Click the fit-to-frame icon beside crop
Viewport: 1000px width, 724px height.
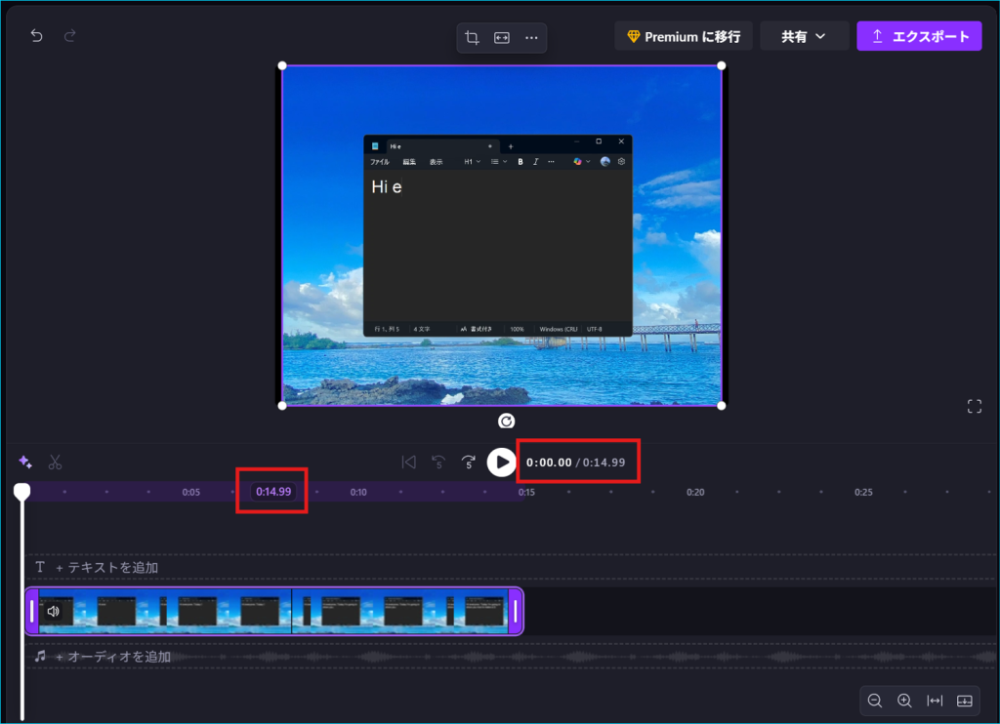[501, 38]
